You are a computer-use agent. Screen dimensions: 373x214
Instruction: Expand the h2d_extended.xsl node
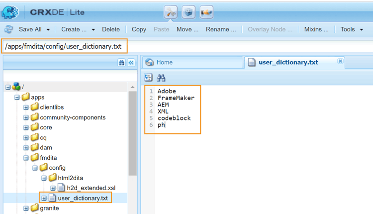pyautogui.click(x=53, y=188)
